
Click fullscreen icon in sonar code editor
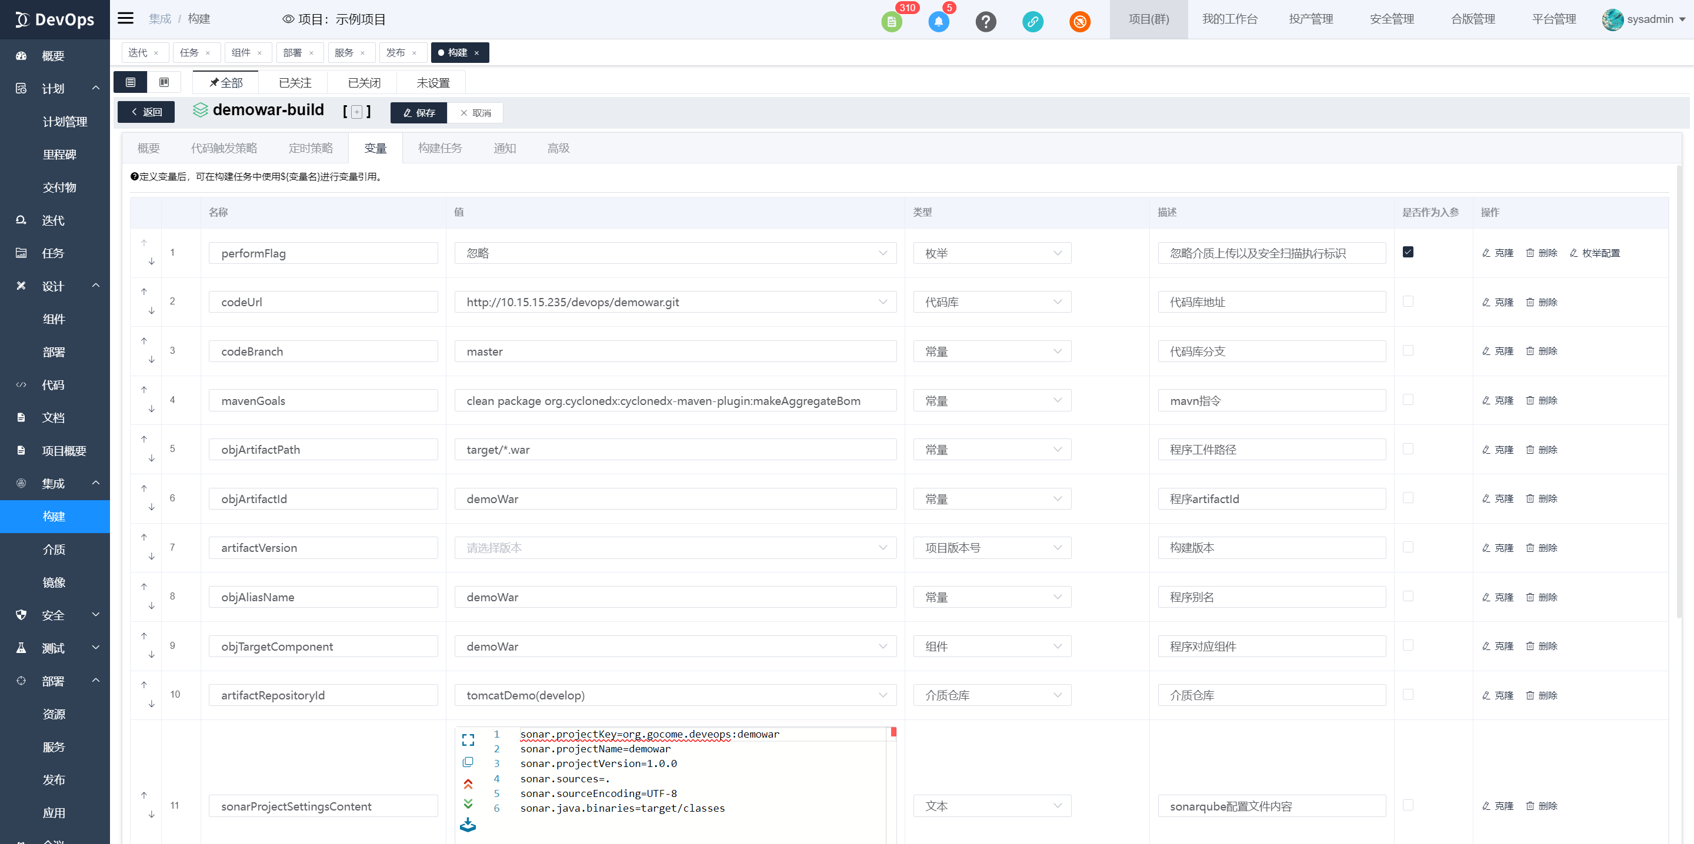pyautogui.click(x=468, y=739)
